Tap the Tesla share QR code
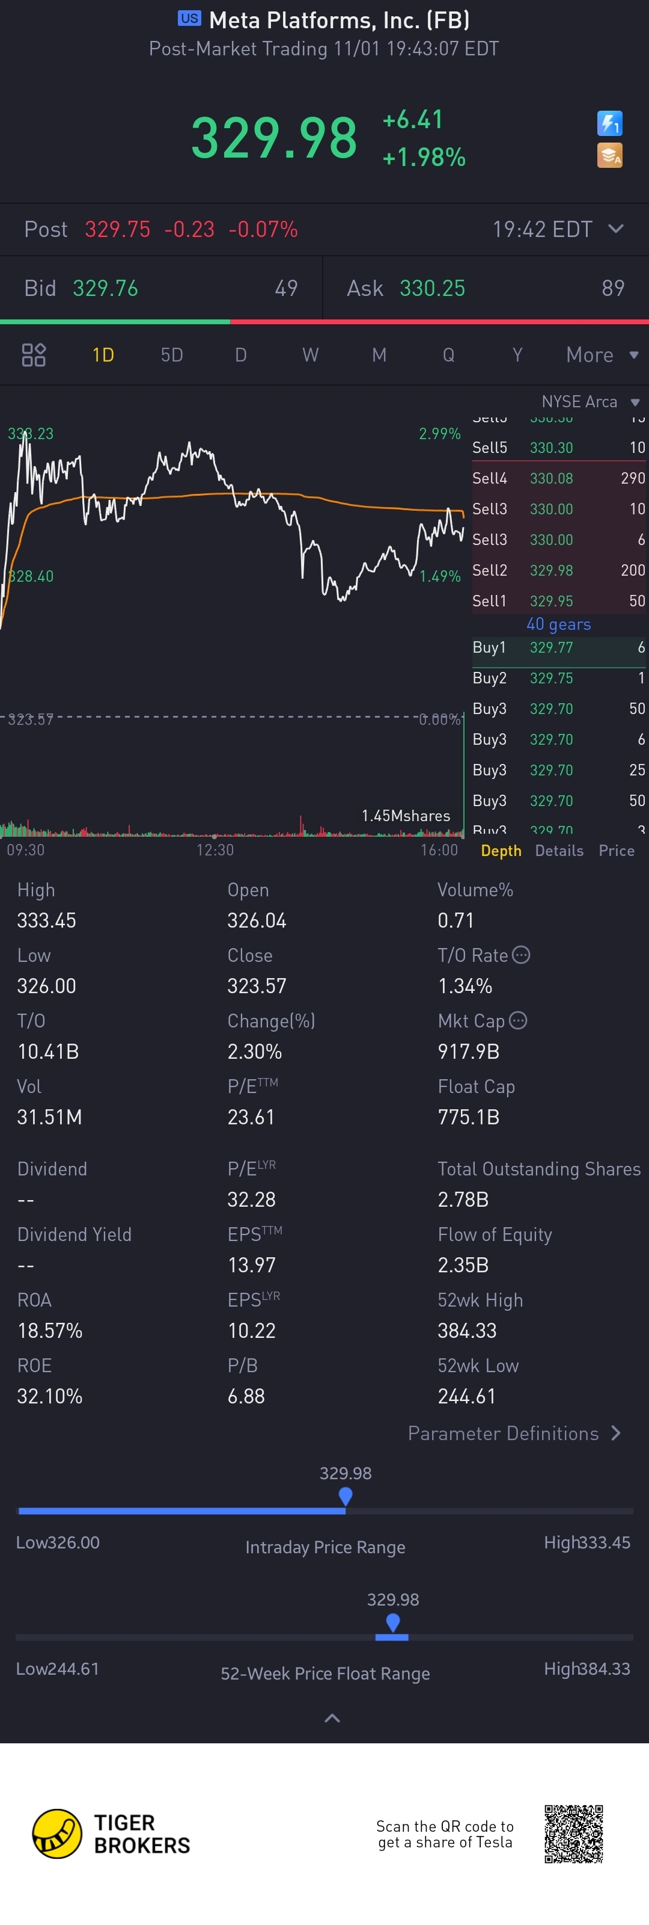Viewport: 649px width, 1925px height. pos(573,1834)
